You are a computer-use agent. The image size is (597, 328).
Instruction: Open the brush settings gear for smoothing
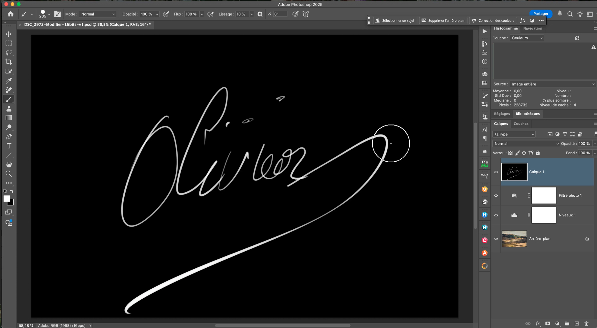(x=260, y=14)
